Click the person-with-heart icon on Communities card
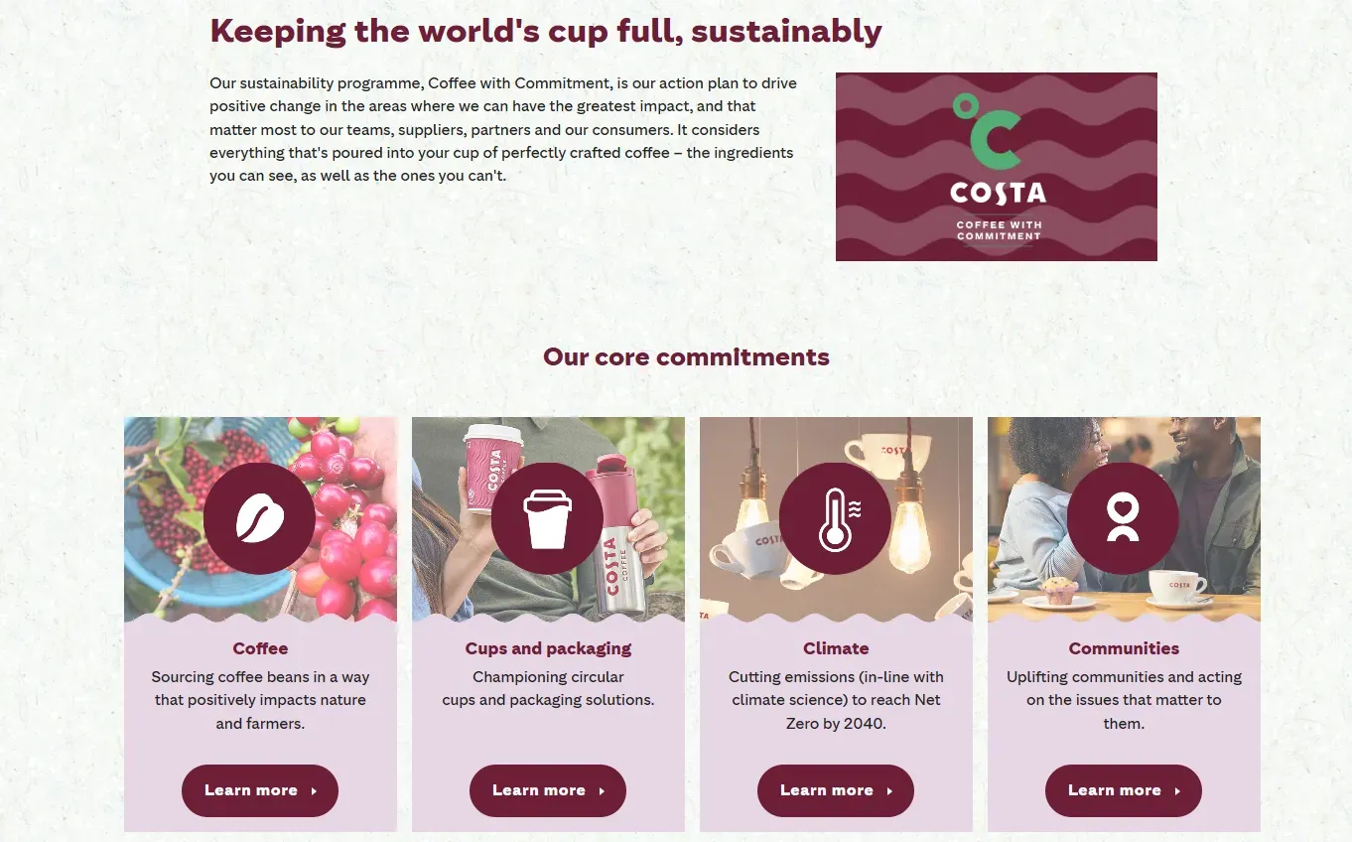The image size is (1352, 842). click(1123, 517)
